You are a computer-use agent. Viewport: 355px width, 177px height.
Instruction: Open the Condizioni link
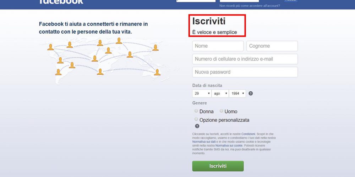pos(248,134)
